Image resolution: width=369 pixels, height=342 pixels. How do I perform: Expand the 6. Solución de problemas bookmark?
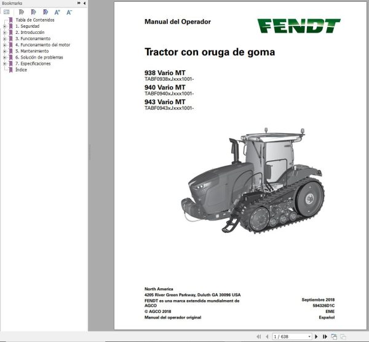[4, 57]
